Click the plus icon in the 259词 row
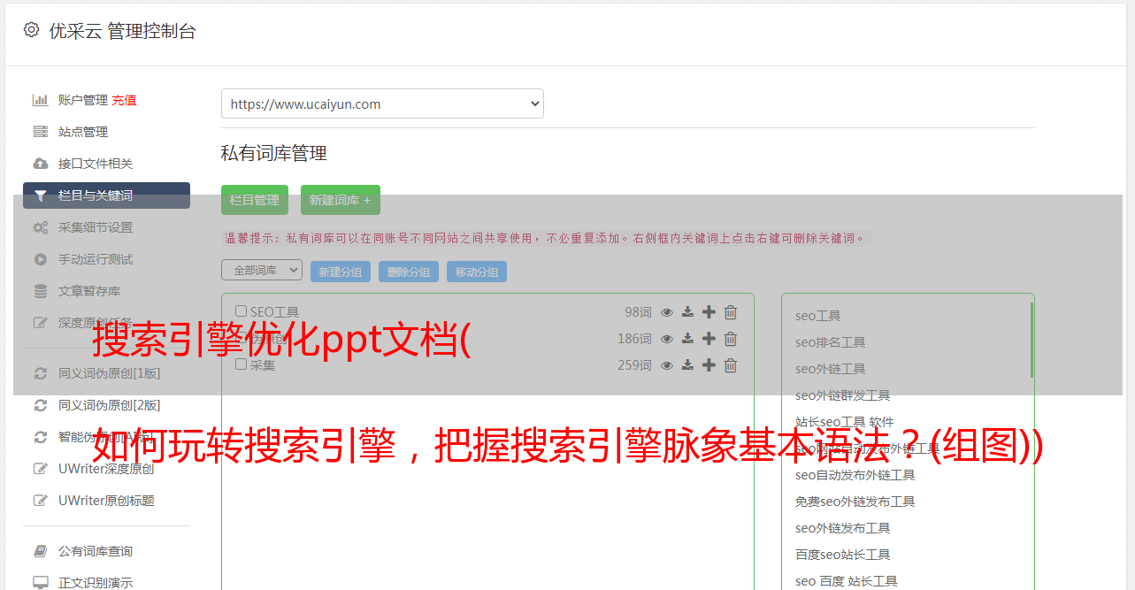Image resolution: width=1135 pixels, height=590 pixels. point(709,365)
